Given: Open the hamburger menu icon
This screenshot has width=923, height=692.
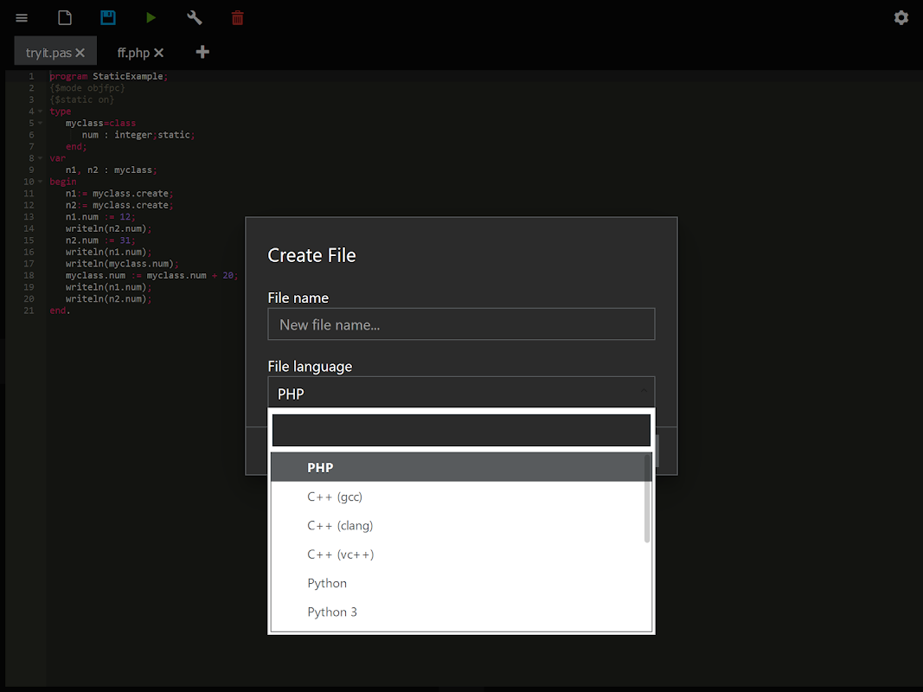Looking at the screenshot, I should pyautogui.click(x=22, y=18).
